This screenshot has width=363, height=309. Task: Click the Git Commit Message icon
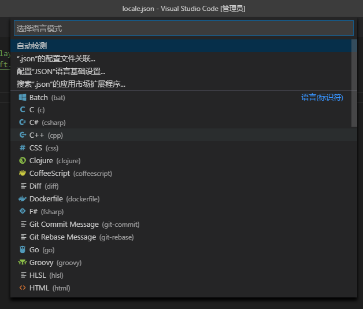click(x=23, y=224)
